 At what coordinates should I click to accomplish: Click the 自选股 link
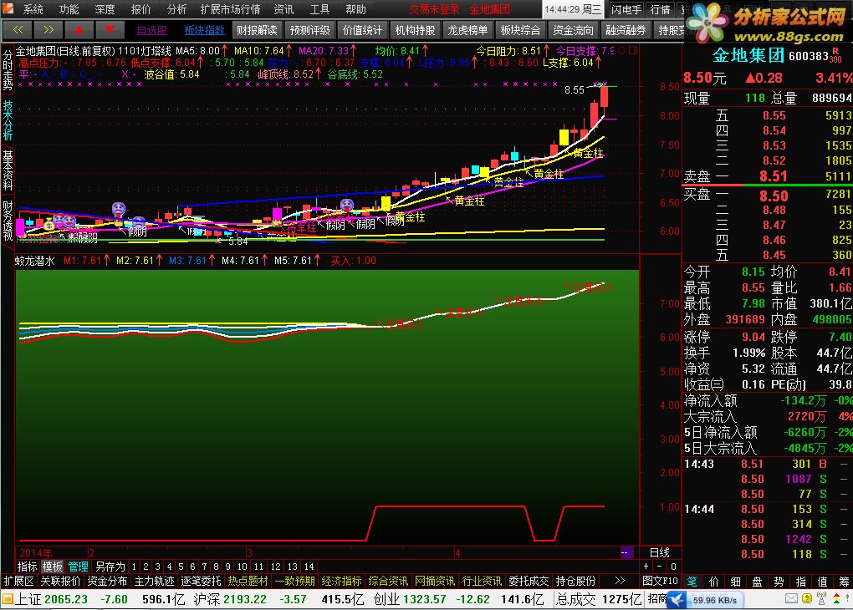point(151,30)
